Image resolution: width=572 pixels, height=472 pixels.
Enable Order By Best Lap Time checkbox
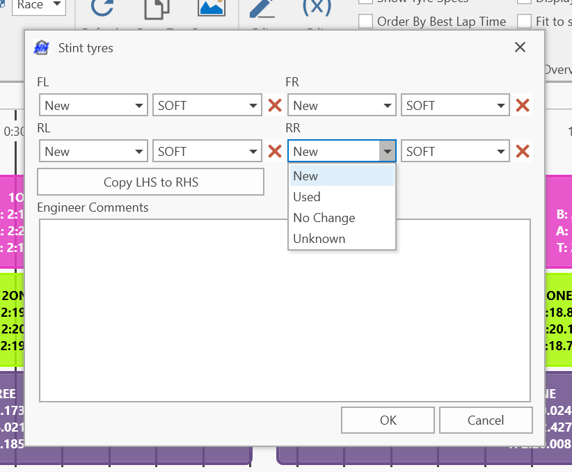pyautogui.click(x=366, y=22)
